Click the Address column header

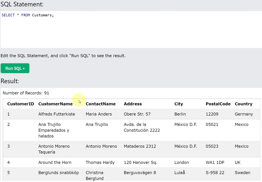[x=133, y=104]
